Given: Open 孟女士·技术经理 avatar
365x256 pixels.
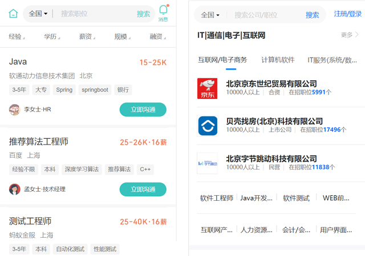Looking at the screenshot, I should pyautogui.click(x=14, y=189).
